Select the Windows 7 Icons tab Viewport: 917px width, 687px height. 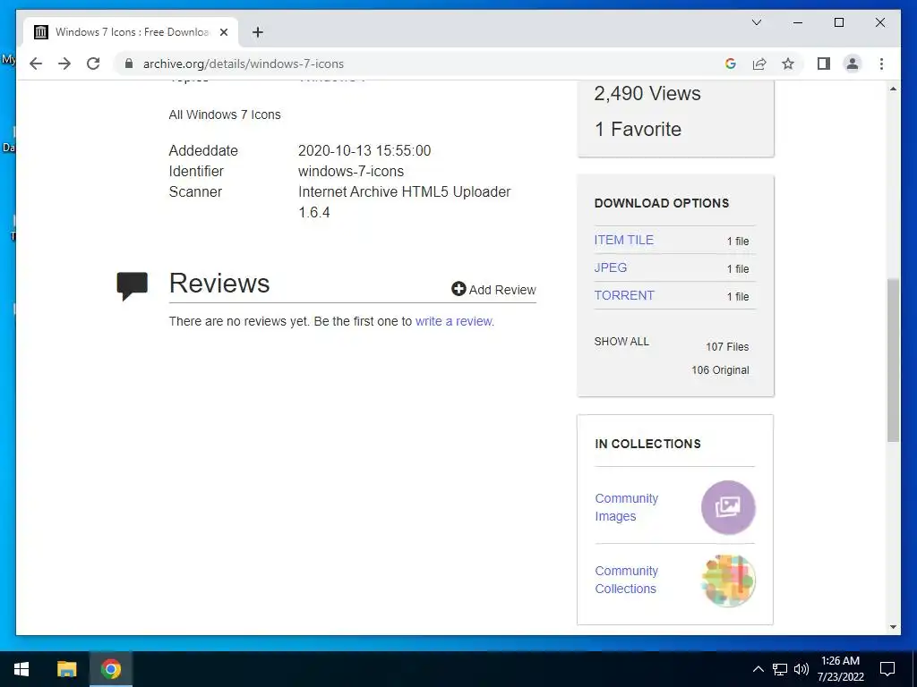(131, 32)
